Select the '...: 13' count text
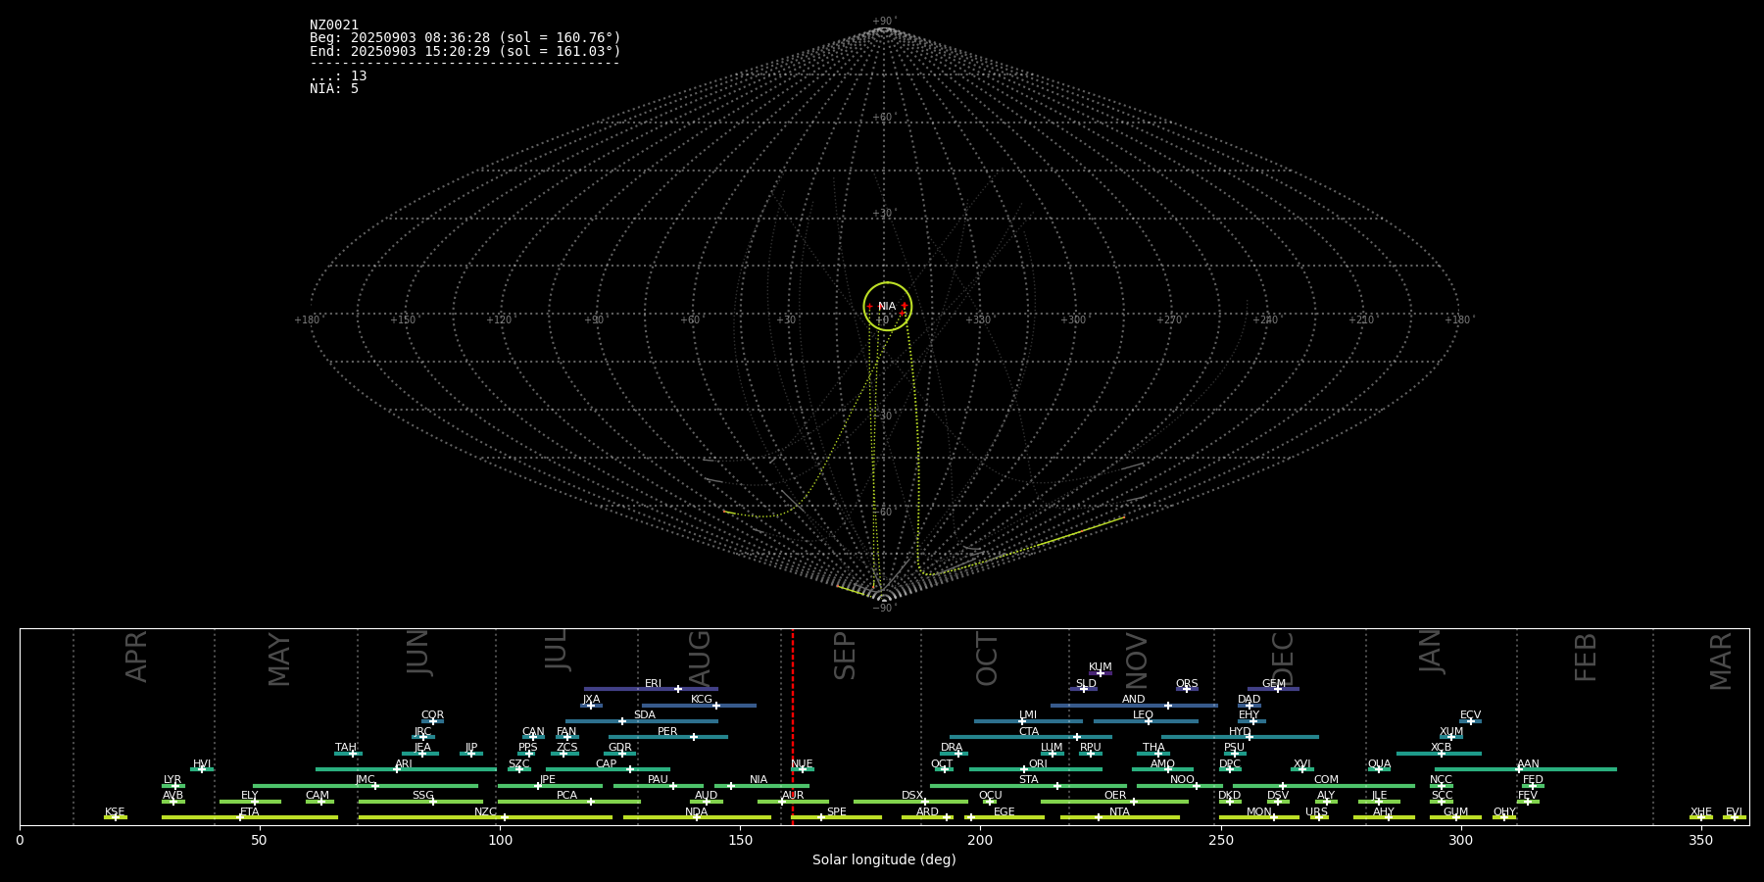The height and width of the screenshot is (882, 1764). click(338, 76)
